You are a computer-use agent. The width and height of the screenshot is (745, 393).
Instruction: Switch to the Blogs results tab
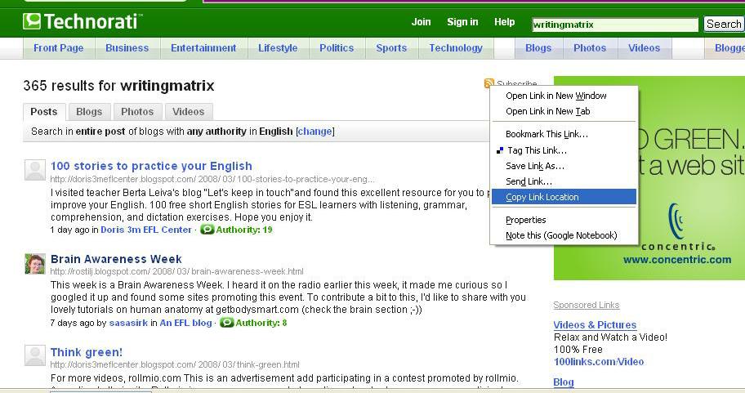pyautogui.click(x=89, y=112)
